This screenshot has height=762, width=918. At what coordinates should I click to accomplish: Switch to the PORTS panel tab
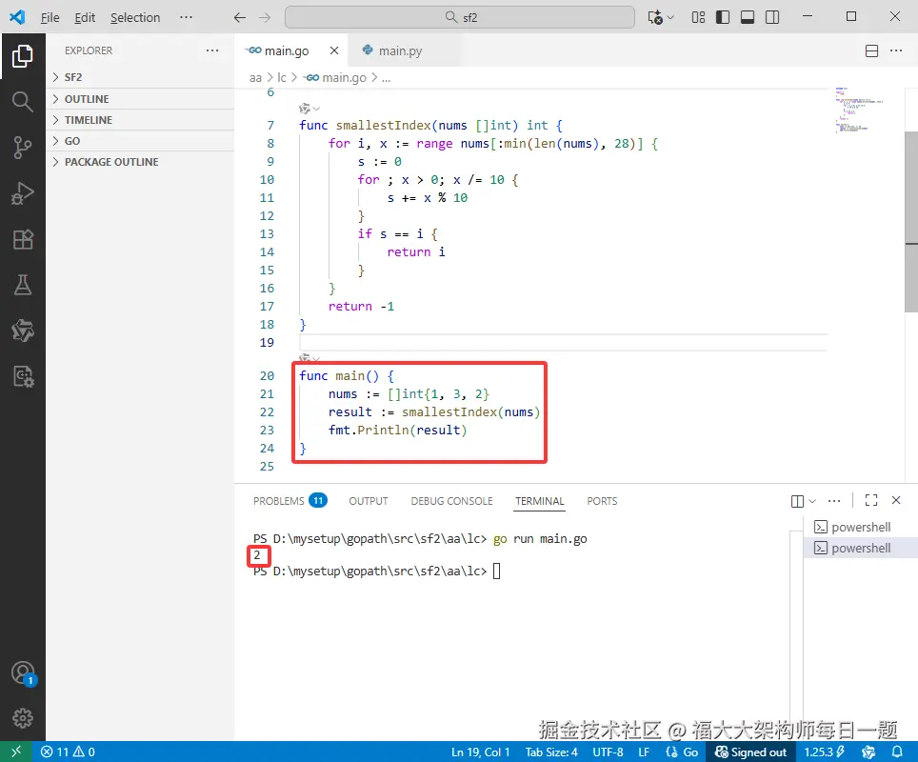pyautogui.click(x=602, y=501)
